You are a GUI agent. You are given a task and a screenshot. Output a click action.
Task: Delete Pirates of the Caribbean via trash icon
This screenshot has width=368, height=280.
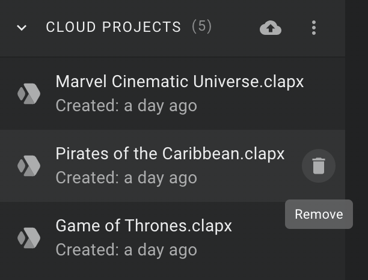[x=319, y=166]
